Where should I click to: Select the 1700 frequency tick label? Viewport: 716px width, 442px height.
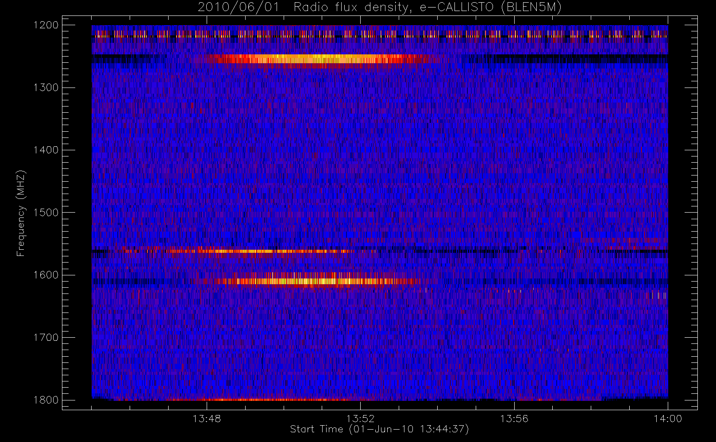click(x=46, y=338)
